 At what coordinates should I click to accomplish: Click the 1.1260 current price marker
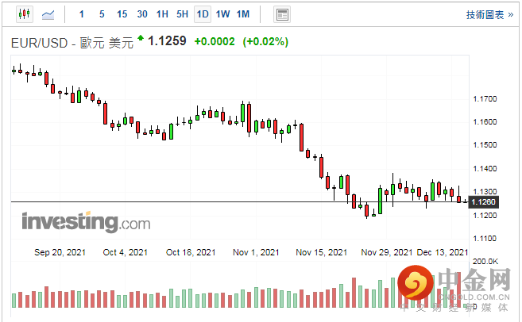pos(483,202)
